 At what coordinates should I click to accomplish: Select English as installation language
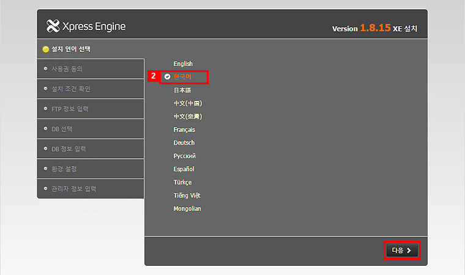tap(183, 64)
